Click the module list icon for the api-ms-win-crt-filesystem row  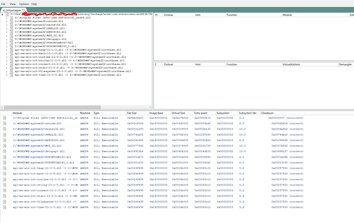pyautogui.click(x=5, y=202)
